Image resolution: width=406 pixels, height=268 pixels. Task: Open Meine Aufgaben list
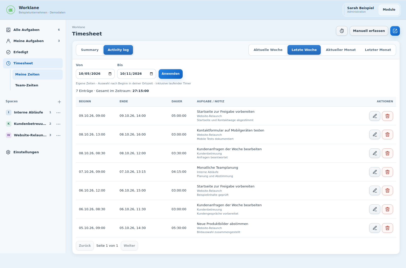pos(33,41)
